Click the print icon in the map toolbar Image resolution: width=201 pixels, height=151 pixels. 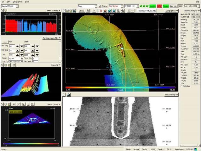click(x=73, y=10)
